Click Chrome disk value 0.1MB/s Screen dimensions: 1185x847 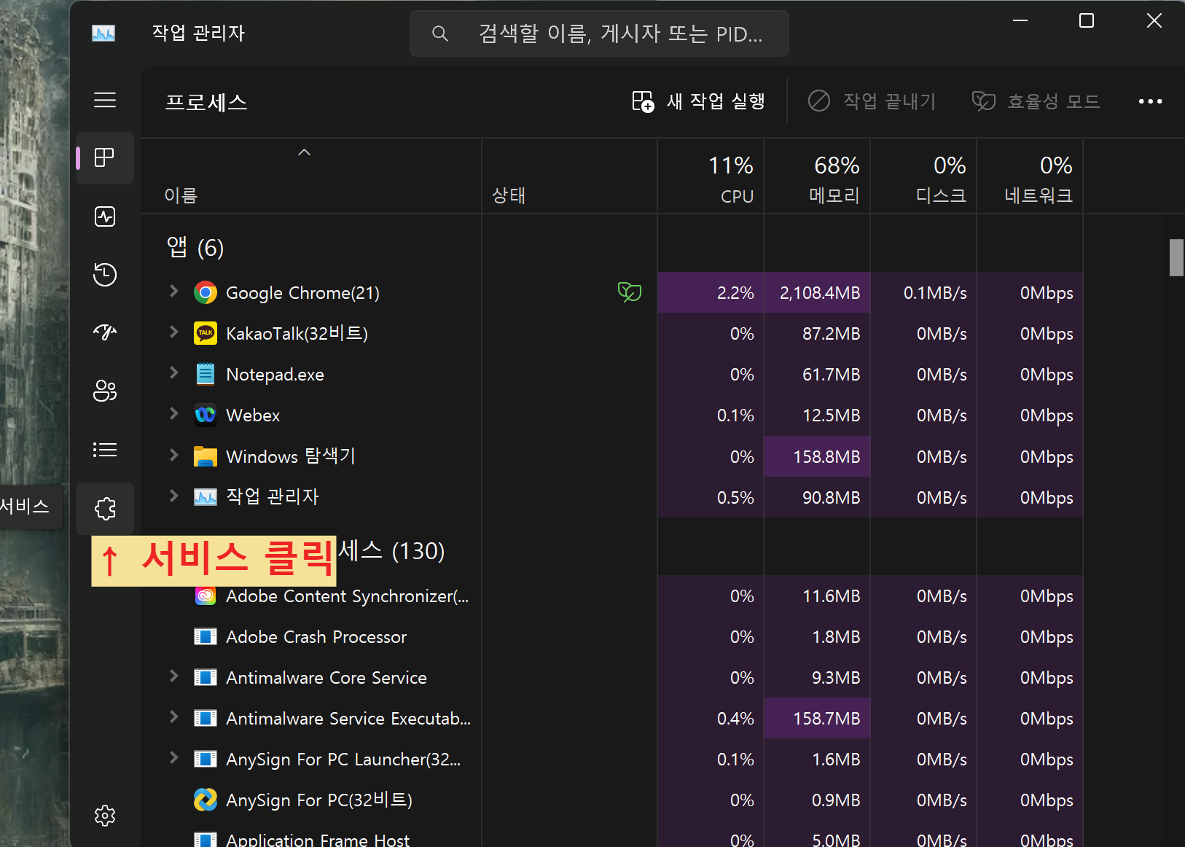[x=935, y=293]
